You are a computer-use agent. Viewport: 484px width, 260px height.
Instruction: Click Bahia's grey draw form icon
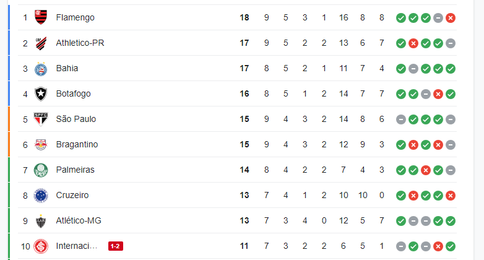413,69
